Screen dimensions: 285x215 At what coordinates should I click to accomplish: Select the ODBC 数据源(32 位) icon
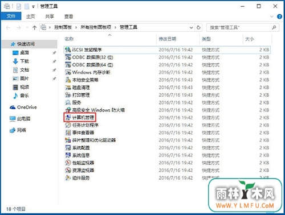[68, 57]
